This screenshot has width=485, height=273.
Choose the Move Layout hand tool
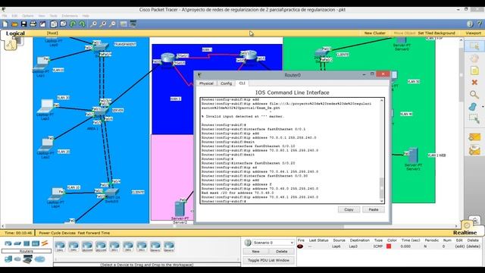(x=474, y=58)
